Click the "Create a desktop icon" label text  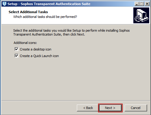pos(36,49)
